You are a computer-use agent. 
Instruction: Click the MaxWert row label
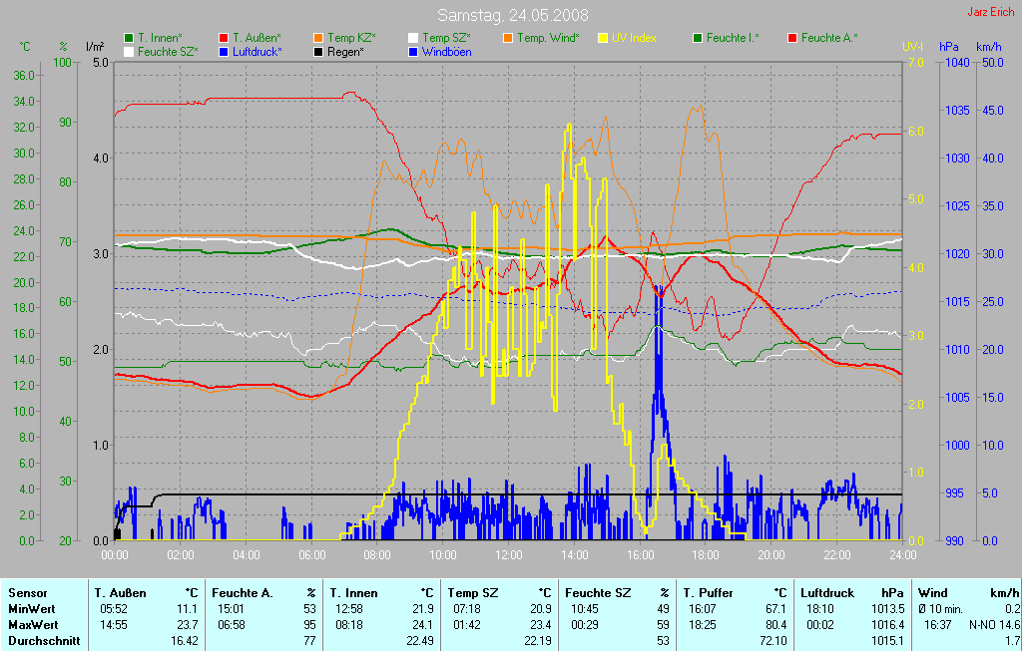33,625
